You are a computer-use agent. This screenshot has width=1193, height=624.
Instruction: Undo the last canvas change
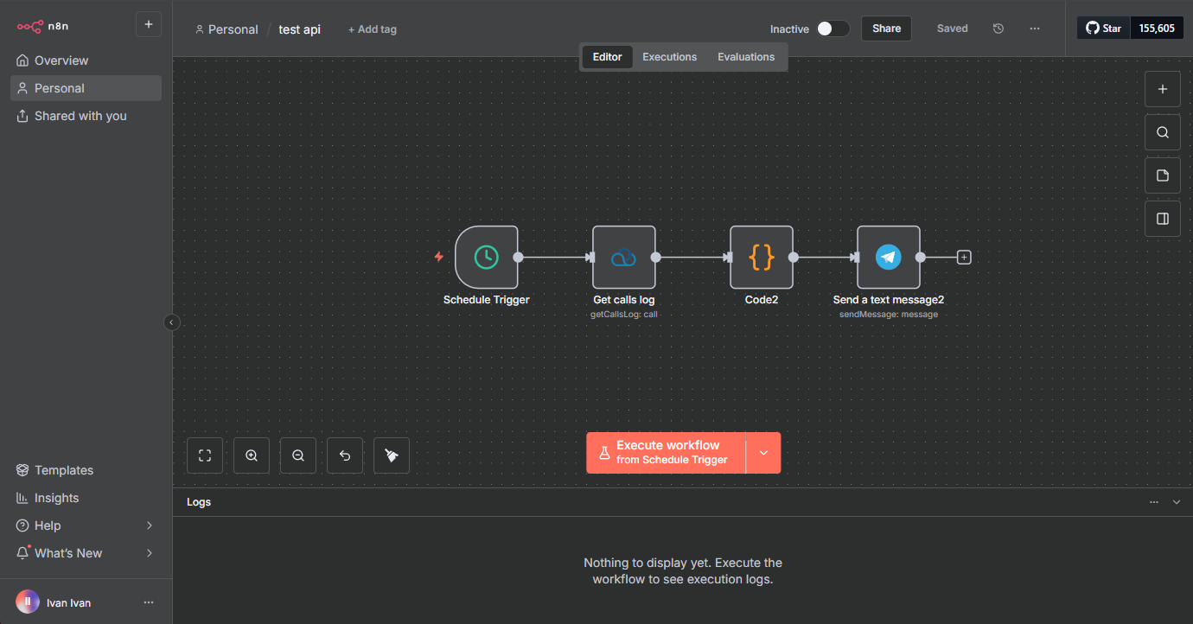tap(345, 455)
